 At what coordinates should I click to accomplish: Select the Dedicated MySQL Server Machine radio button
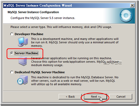coord(12,72)
